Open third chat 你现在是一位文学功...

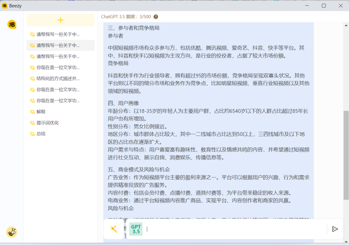click(x=60, y=101)
